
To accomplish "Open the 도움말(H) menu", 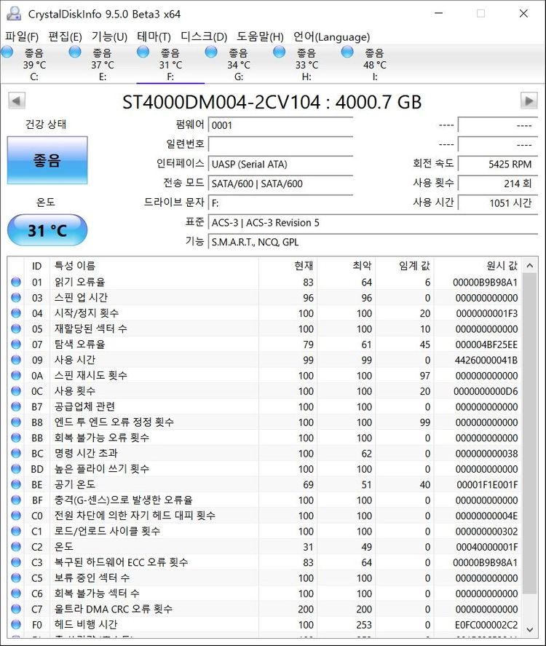I will (x=260, y=36).
